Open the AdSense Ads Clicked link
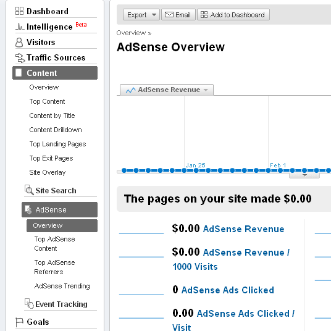The width and height of the screenshot is (331, 331). [x=228, y=290]
